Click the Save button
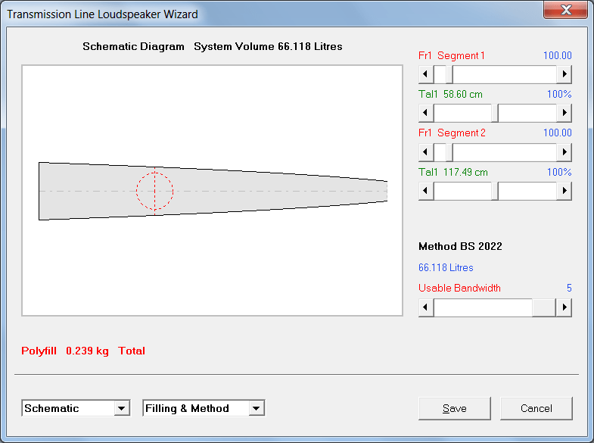 pyautogui.click(x=455, y=408)
